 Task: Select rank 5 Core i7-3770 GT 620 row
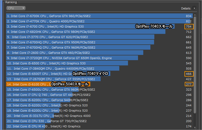click(x=54, y=37)
